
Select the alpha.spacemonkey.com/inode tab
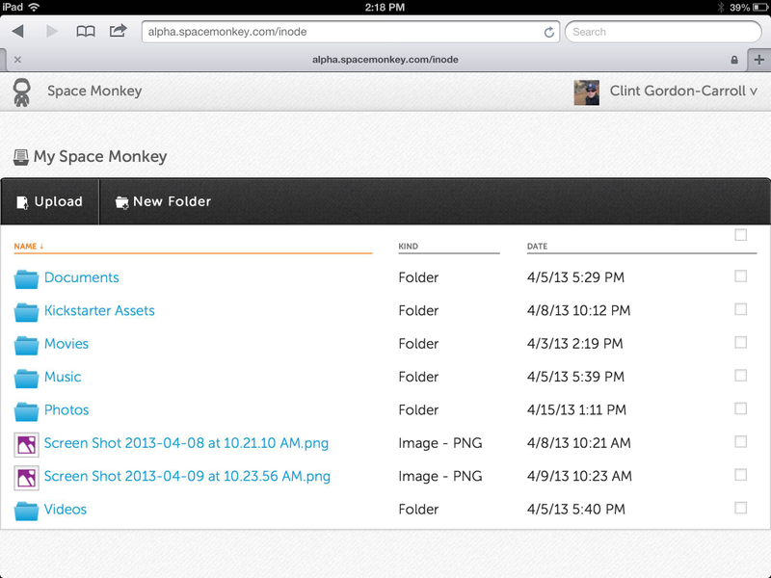385,60
